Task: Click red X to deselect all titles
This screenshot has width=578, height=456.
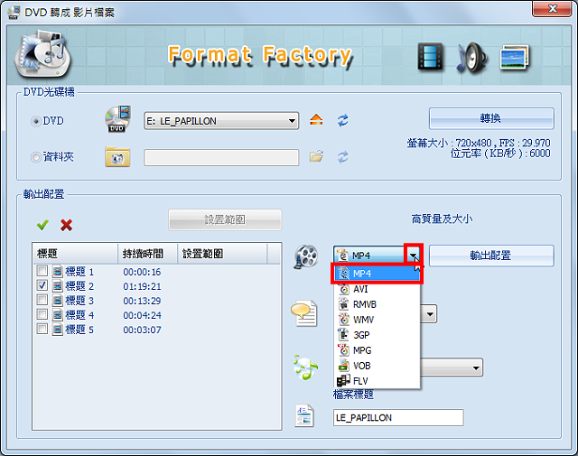Action: coord(66,225)
